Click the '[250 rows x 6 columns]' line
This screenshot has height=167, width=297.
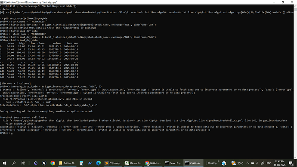[x=15, y=83]
